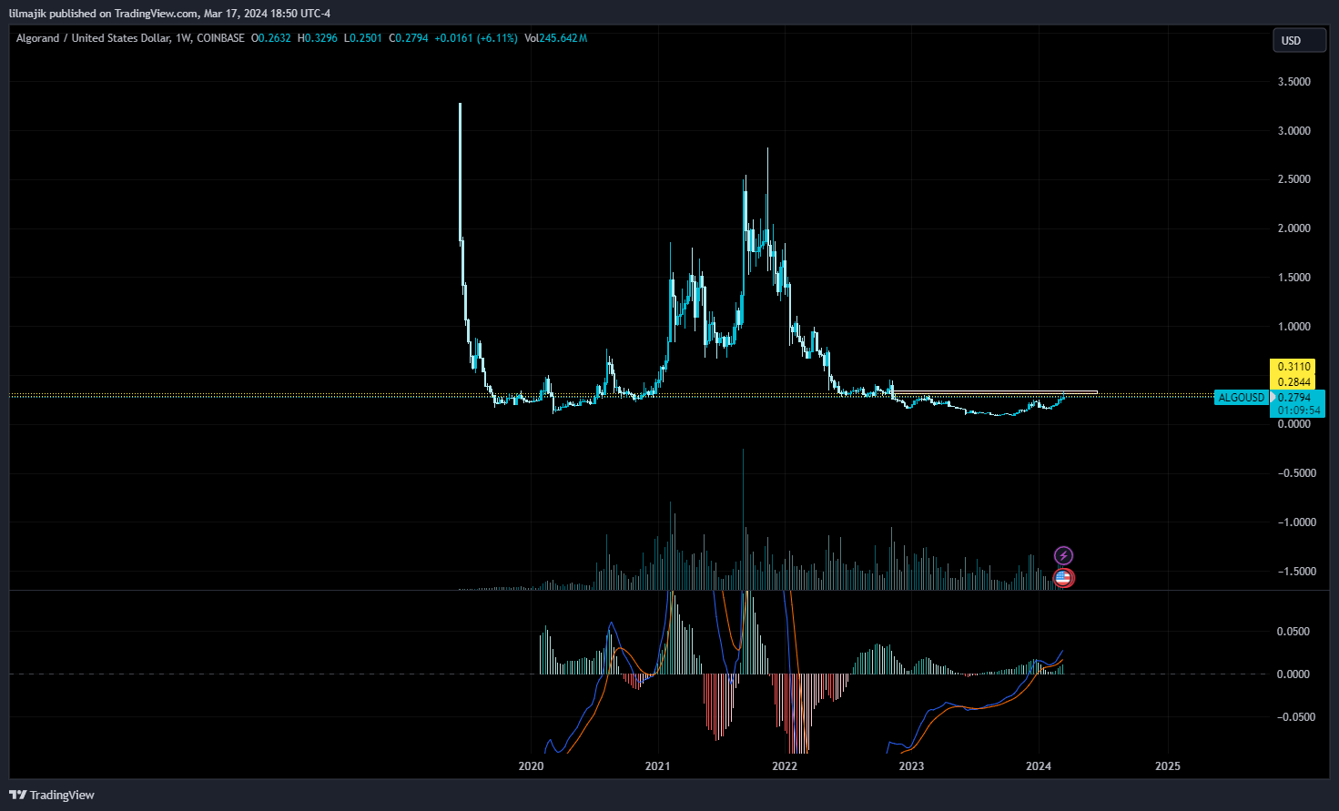Click the 2020 label on time axis
The image size is (1339, 811).
(531, 765)
